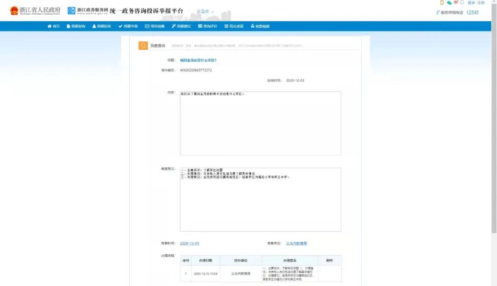Click the mobile app icon at top right
This screenshot has width=497, height=286.
[x=442, y=3]
